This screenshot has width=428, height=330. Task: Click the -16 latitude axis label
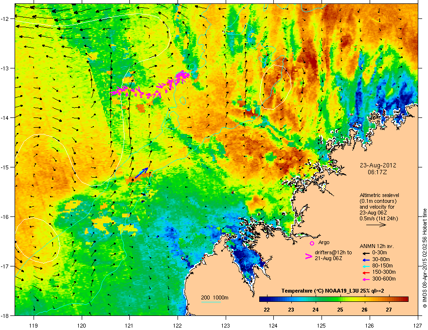pos(5,217)
